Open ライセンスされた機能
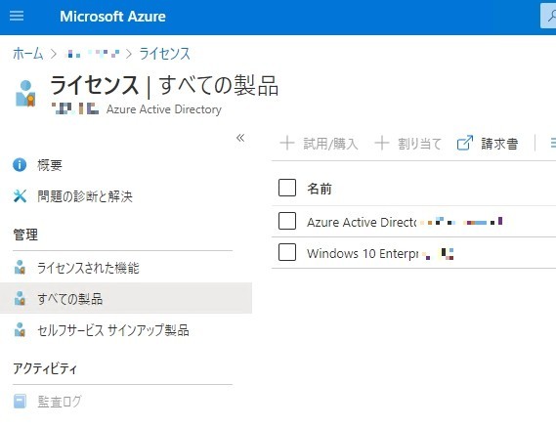 click(88, 268)
